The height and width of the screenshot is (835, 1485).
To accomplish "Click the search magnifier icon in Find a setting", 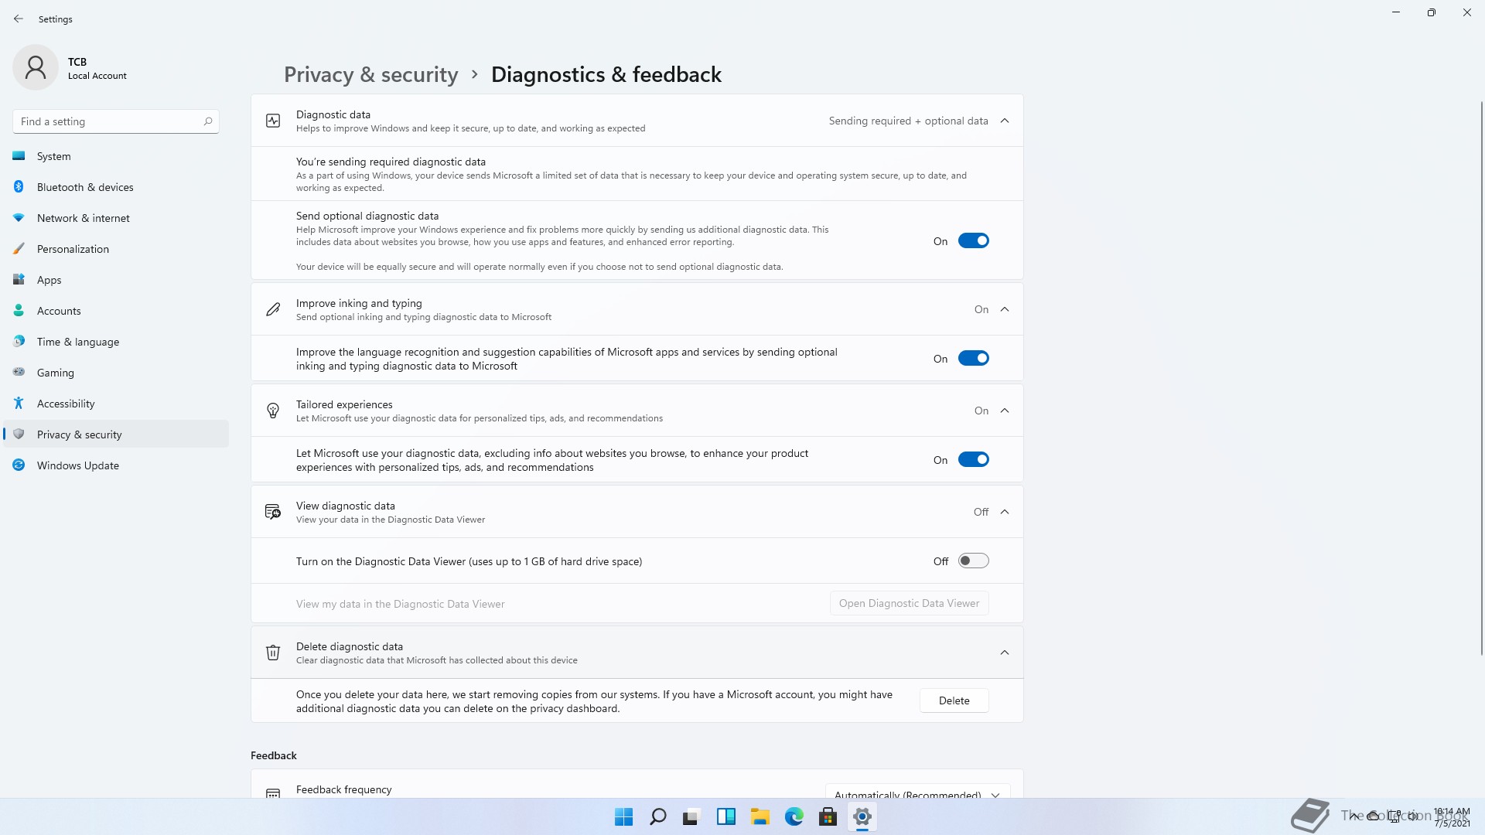I will pos(208,121).
